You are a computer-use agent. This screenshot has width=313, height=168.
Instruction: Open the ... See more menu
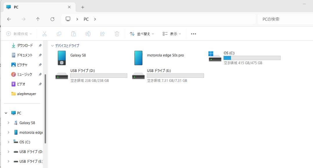(x=193, y=34)
